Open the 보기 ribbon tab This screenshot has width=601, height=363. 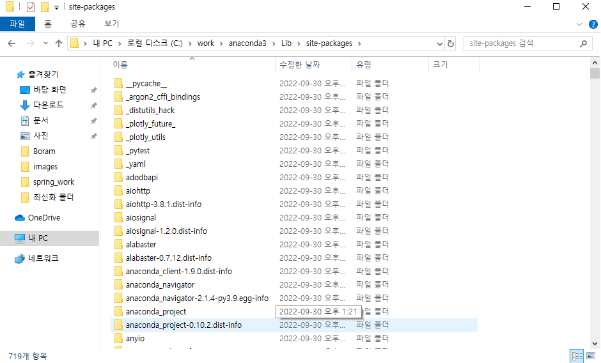pos(111,24)
